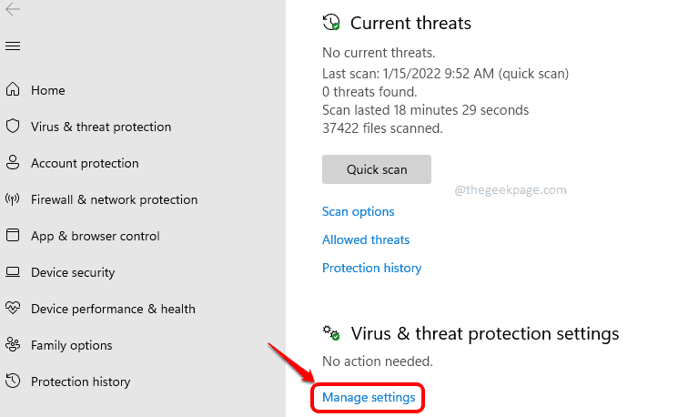Viewport: 698px width, 417px height.
Task: Start a Quick scan
Action: [x=377, y=169]
